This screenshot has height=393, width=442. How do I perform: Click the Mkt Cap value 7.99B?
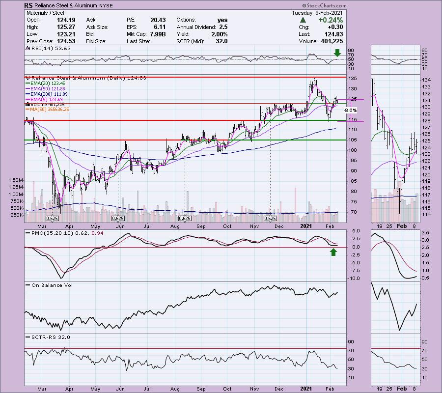click(x=157, y=34)
